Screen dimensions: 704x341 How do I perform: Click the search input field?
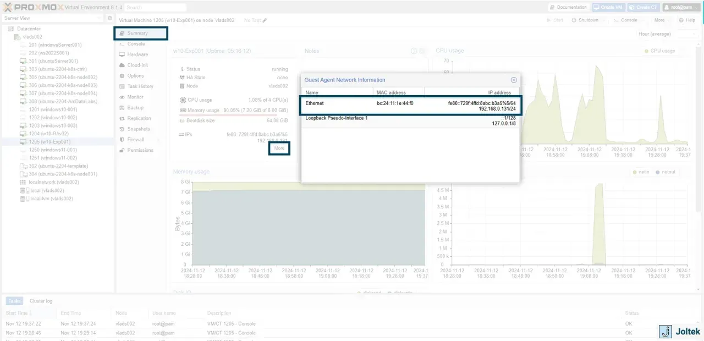pyautogui.click(x=155, y=8)
